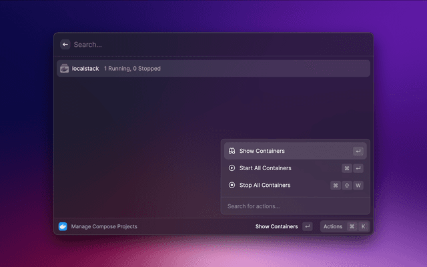Click the W shortcut key in Stop All row

pos(358,185)
